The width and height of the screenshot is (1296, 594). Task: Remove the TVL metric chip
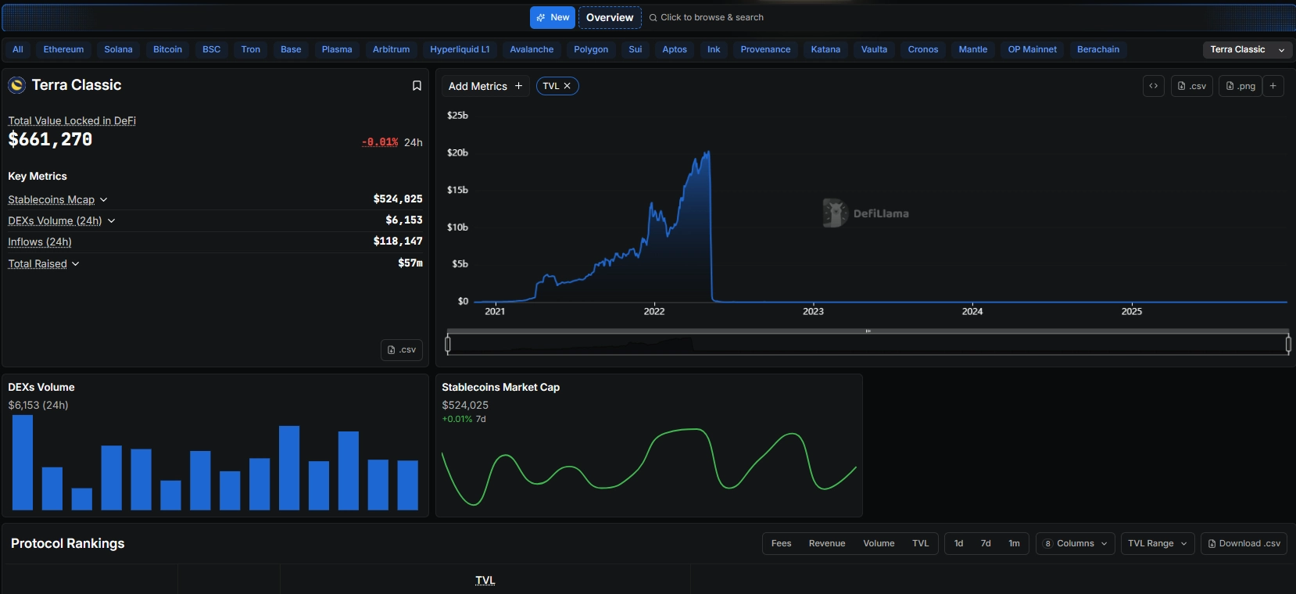567,86
